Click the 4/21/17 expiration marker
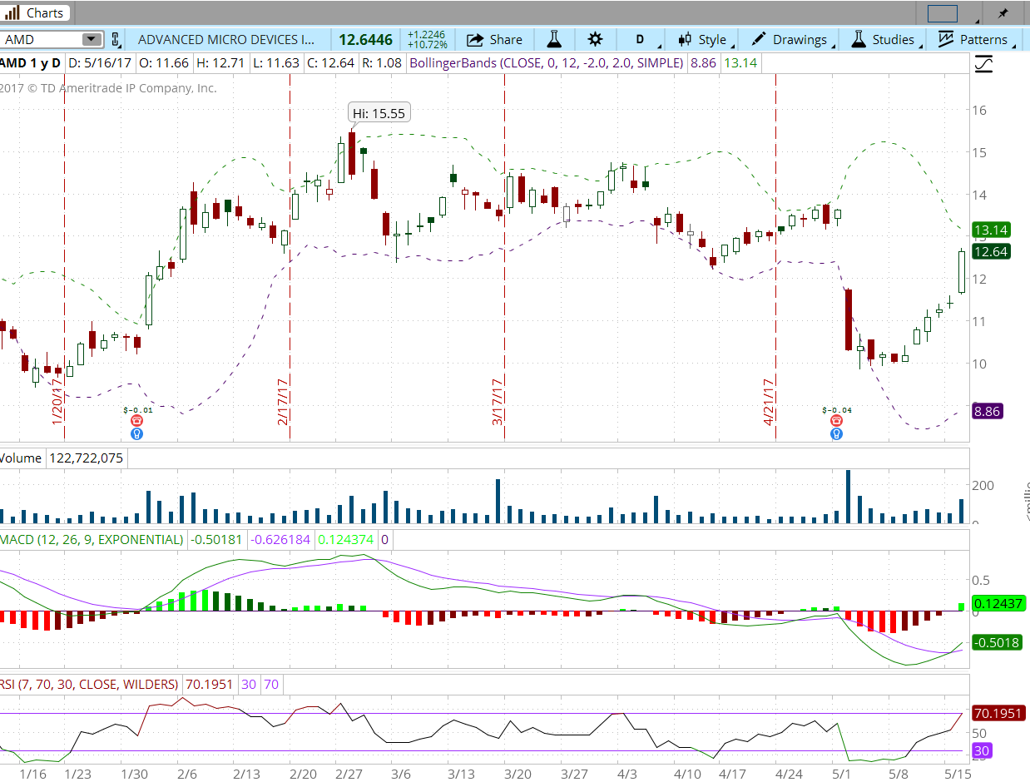Image resolution: width=1030 pixels, height=782 pixels. pyautogui.click(x=769, y=402)
